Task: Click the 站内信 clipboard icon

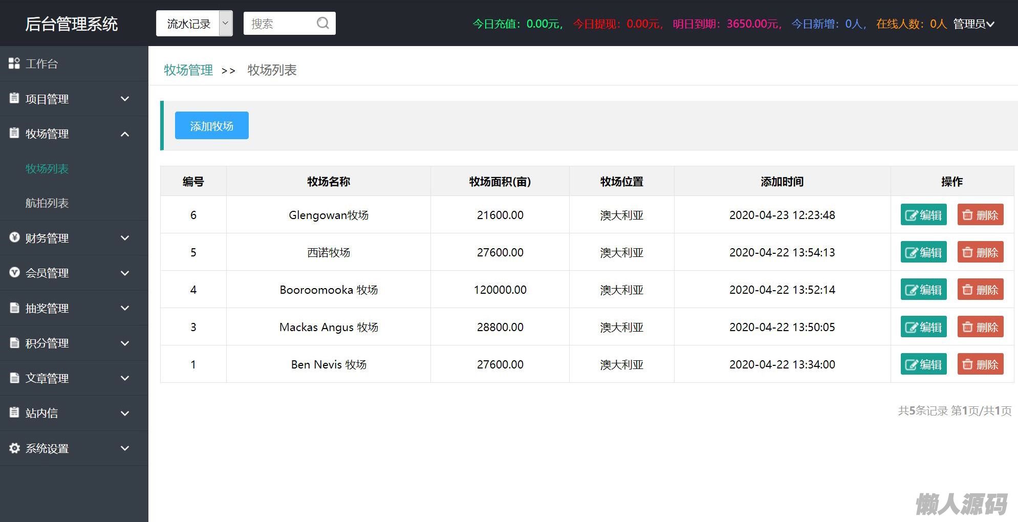Action: (x=14, y=412)
